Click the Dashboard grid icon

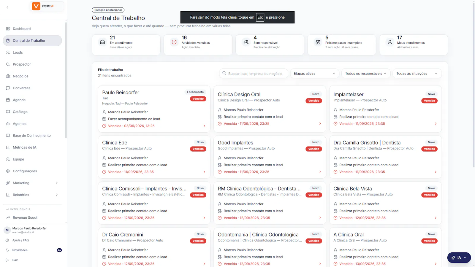point(8,29)
